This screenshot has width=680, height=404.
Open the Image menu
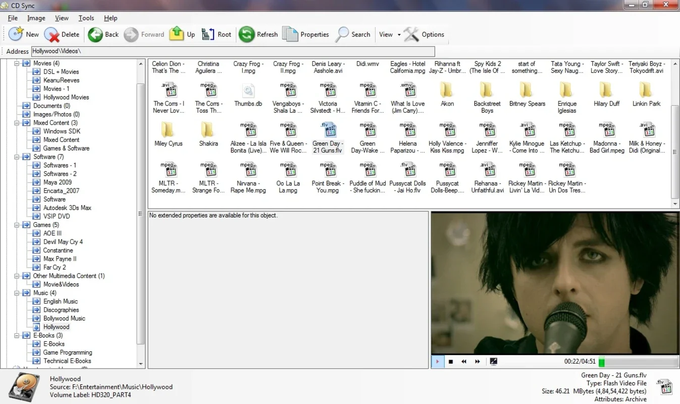pyautogui.click(x=36, y=18)
